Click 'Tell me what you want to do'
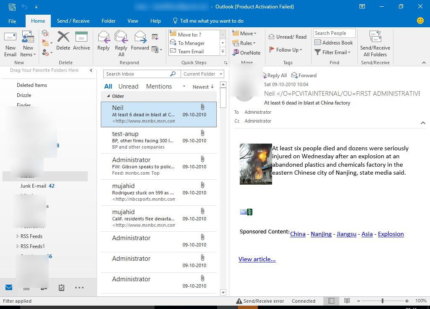Viewport: 430px width, 309px height. pos(208,21)
